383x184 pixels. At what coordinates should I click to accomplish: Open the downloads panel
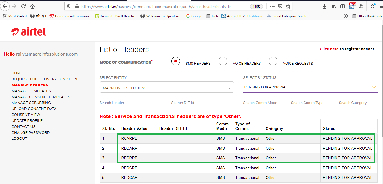click(x=325, y=6)
